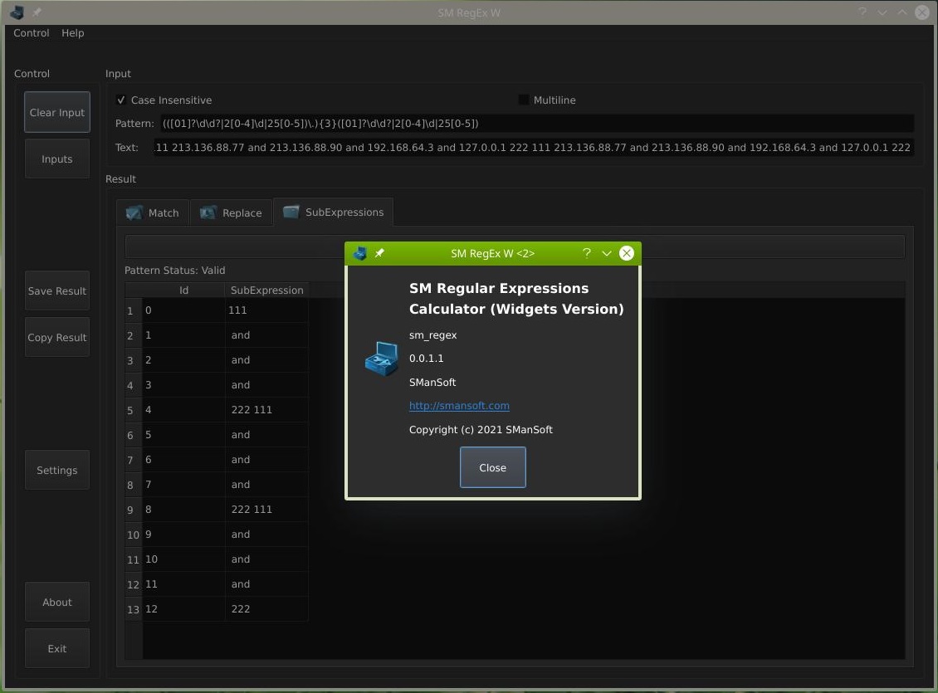Click the dialog title bar app menu icon
This screenshot has height=693, width=938.
tap(360, 253)
